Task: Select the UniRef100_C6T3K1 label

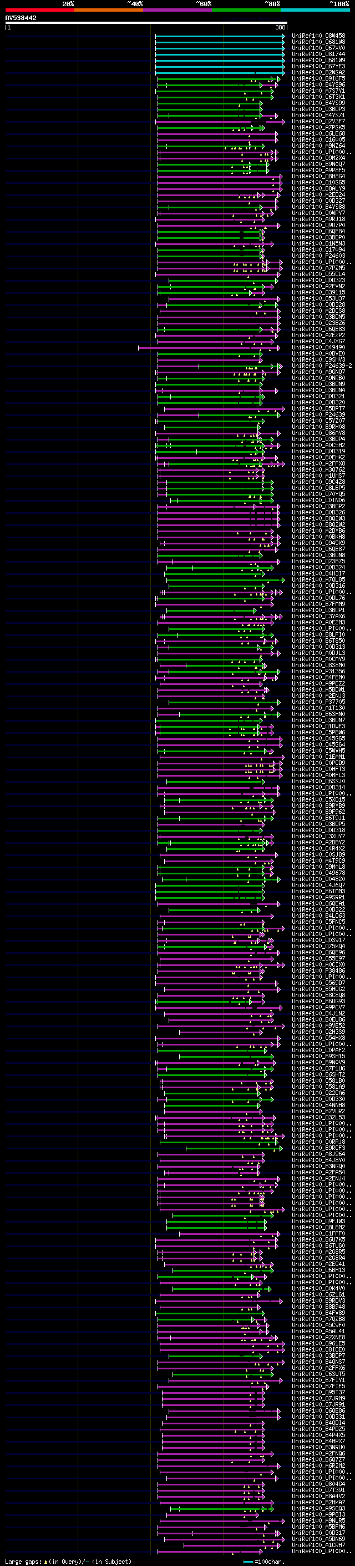Action: pyautogui.click(x=318, y=97)
